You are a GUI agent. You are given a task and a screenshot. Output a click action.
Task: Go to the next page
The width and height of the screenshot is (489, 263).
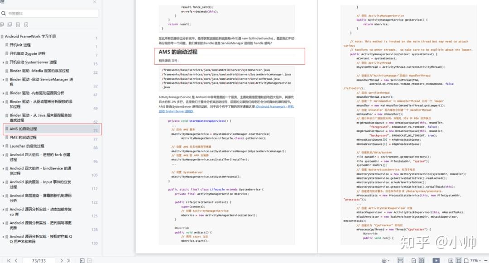click(62, 260)
